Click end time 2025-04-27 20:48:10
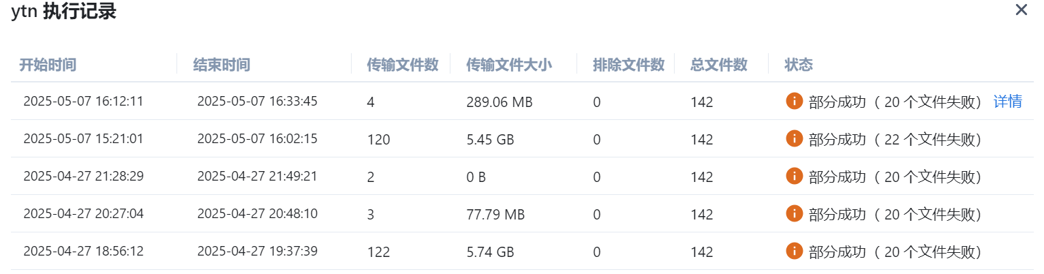Screen dimensions: 1044x274 pyautogui.click(x=257, y=213)
